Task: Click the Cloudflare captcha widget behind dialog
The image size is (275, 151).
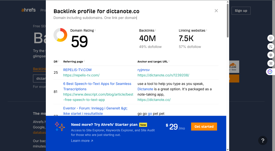Action: (234, 67)
